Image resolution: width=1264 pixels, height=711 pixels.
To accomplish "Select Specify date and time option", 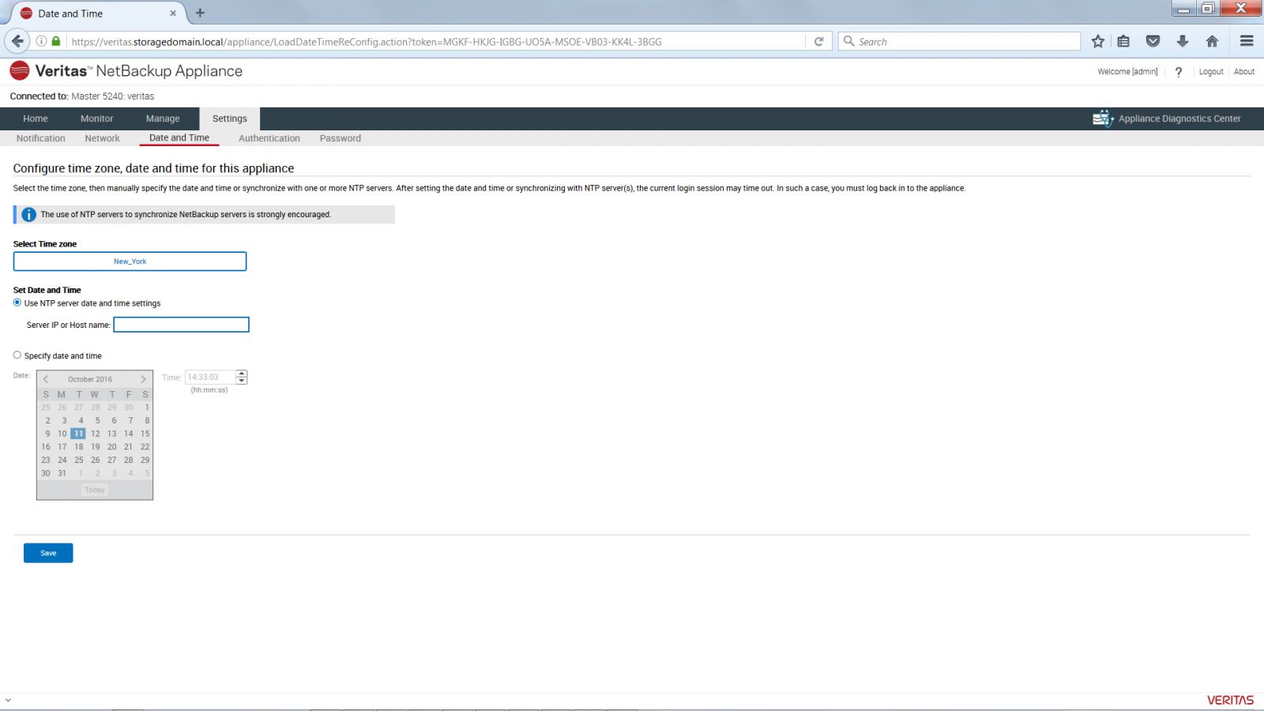I will pyautogui.click(x=17, y=355).
